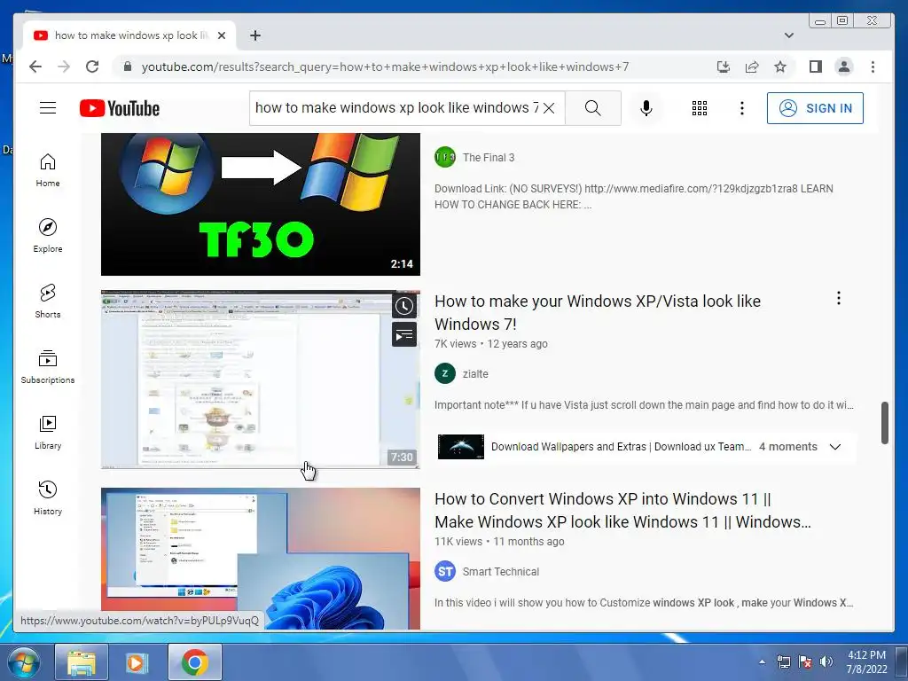Go back in Chrome
908x681 pixels.
[35, 67]
